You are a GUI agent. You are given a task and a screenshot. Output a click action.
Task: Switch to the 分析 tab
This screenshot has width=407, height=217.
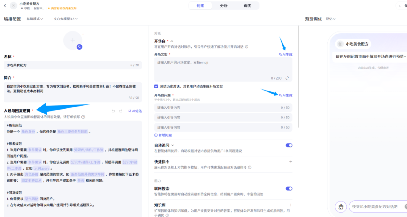point(224,6)
